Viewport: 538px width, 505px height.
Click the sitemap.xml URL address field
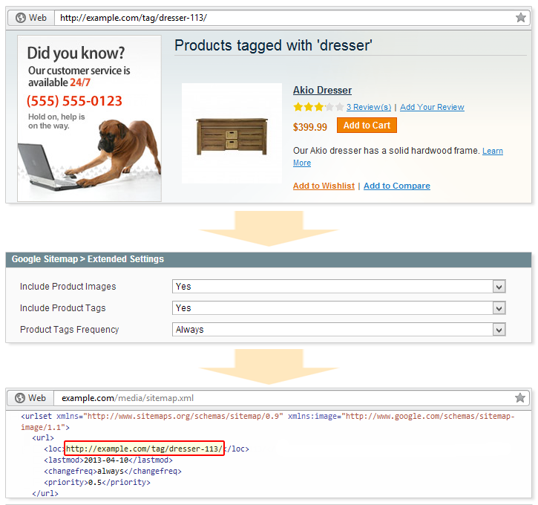point(282,398)
